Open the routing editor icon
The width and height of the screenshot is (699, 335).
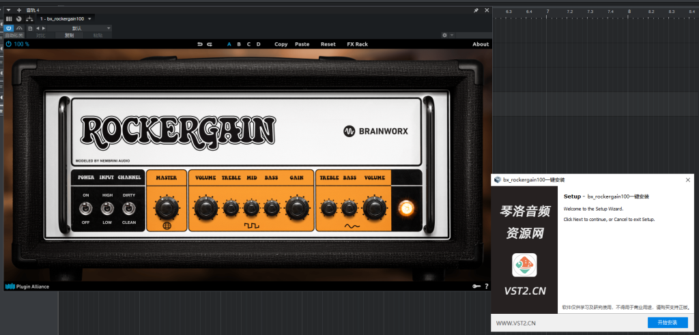coord(29,18)
